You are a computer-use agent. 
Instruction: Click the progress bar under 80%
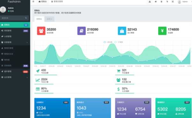[x=44, y=93]
